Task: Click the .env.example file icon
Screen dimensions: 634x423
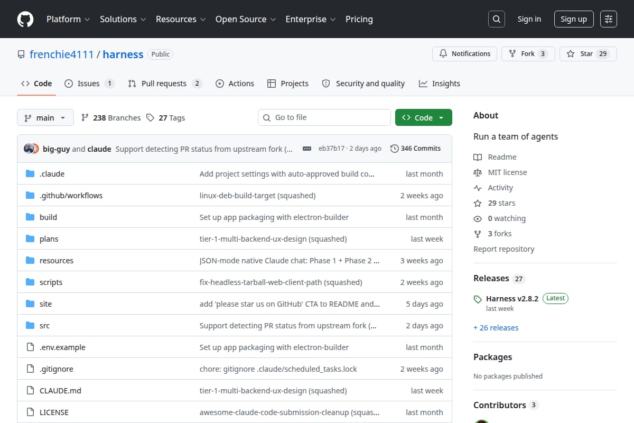Action: tap(30, 347)
